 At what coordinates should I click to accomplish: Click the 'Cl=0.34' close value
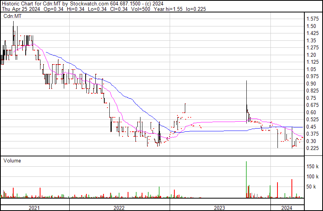click(119, 9)
